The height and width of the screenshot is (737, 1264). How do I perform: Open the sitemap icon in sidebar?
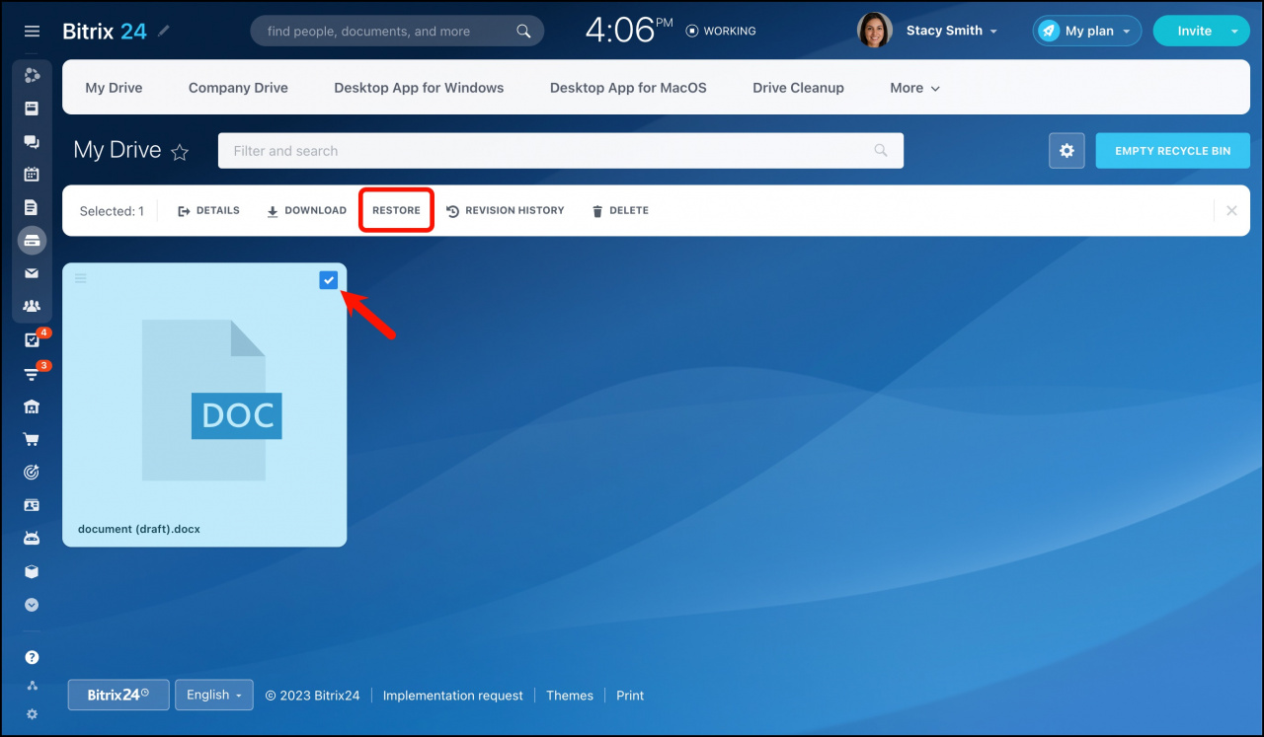pyautogui.click(x=32, y=686)
